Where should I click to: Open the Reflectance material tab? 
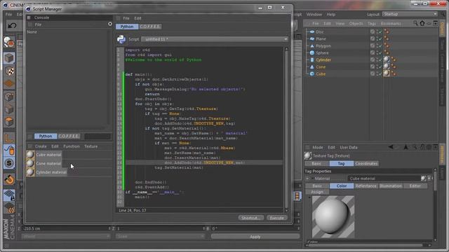click(366, 186)
